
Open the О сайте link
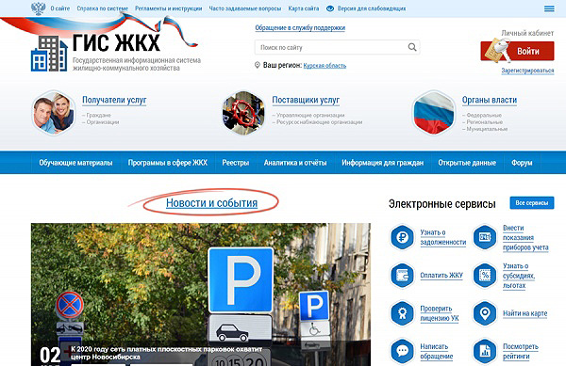(60, 8)
